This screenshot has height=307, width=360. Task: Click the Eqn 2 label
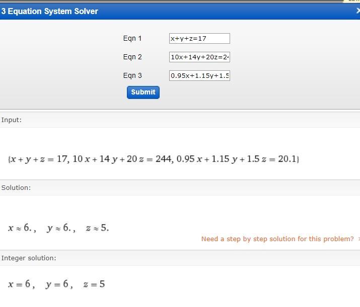click(x=132, y=57)
